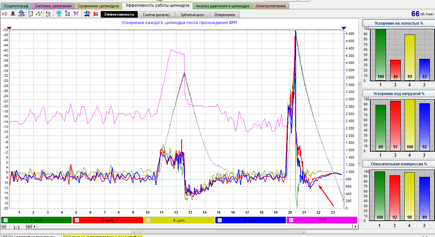Click the RPM vertical scale icon
Screen dimensions: 435x237
31,13
